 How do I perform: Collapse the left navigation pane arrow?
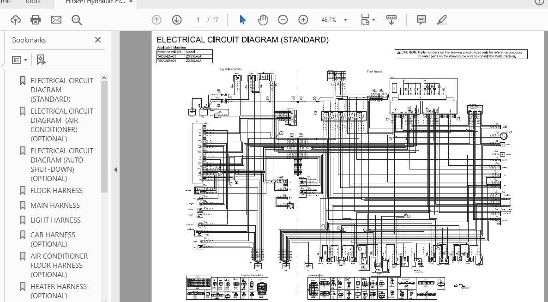point(115,169)
